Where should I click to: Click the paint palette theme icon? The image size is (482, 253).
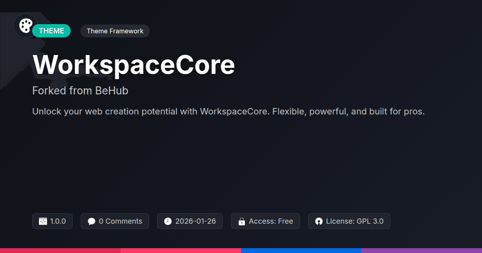[x=25, y=26]
